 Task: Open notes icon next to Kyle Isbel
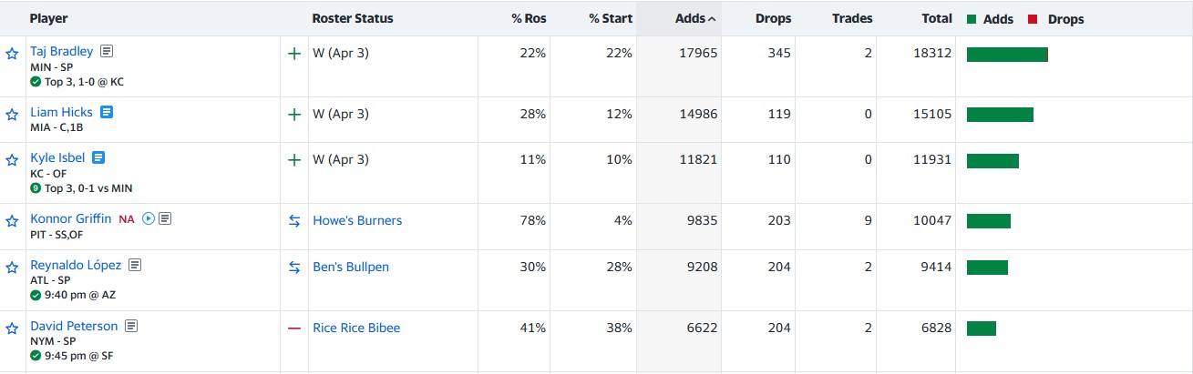click(98, 157)
